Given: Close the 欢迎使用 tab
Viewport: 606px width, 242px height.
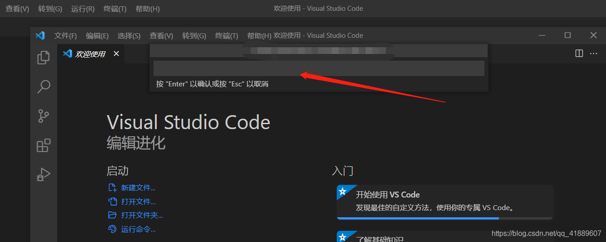Looking at the screenshot, I should click(x=116, y=54).
